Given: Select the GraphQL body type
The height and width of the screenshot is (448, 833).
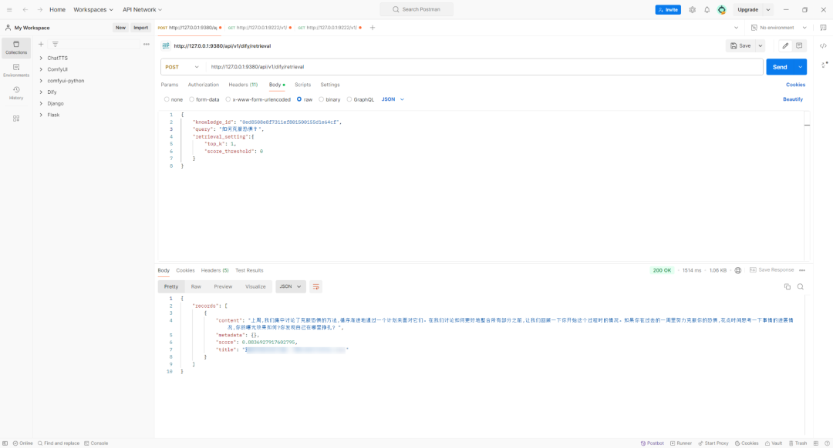Looking at the screenshot, I should click(x=349, y=99).
